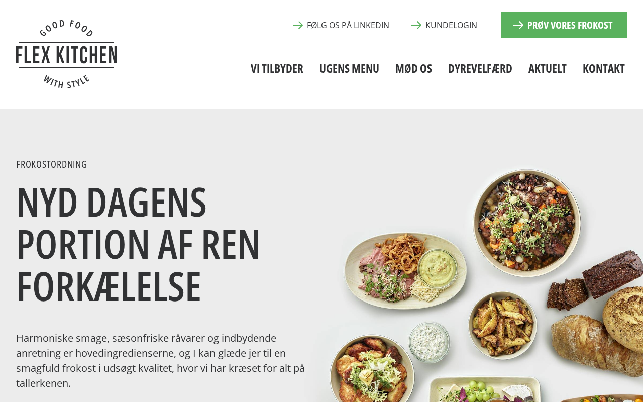Click the white arrow in Prøv vores frokost button

coord(518,25)
